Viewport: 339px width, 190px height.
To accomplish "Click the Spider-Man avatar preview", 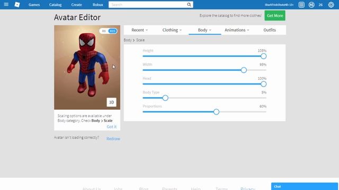I will click(87, 67).
